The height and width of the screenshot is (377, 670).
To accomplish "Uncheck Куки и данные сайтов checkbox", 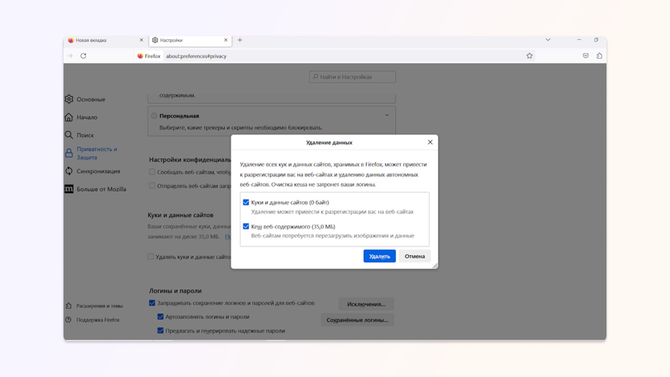I will click(x=246, y=202).
